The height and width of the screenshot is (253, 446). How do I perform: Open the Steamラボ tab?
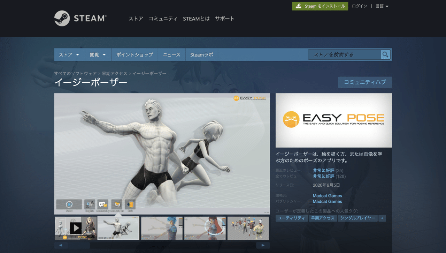coord(201,55)
